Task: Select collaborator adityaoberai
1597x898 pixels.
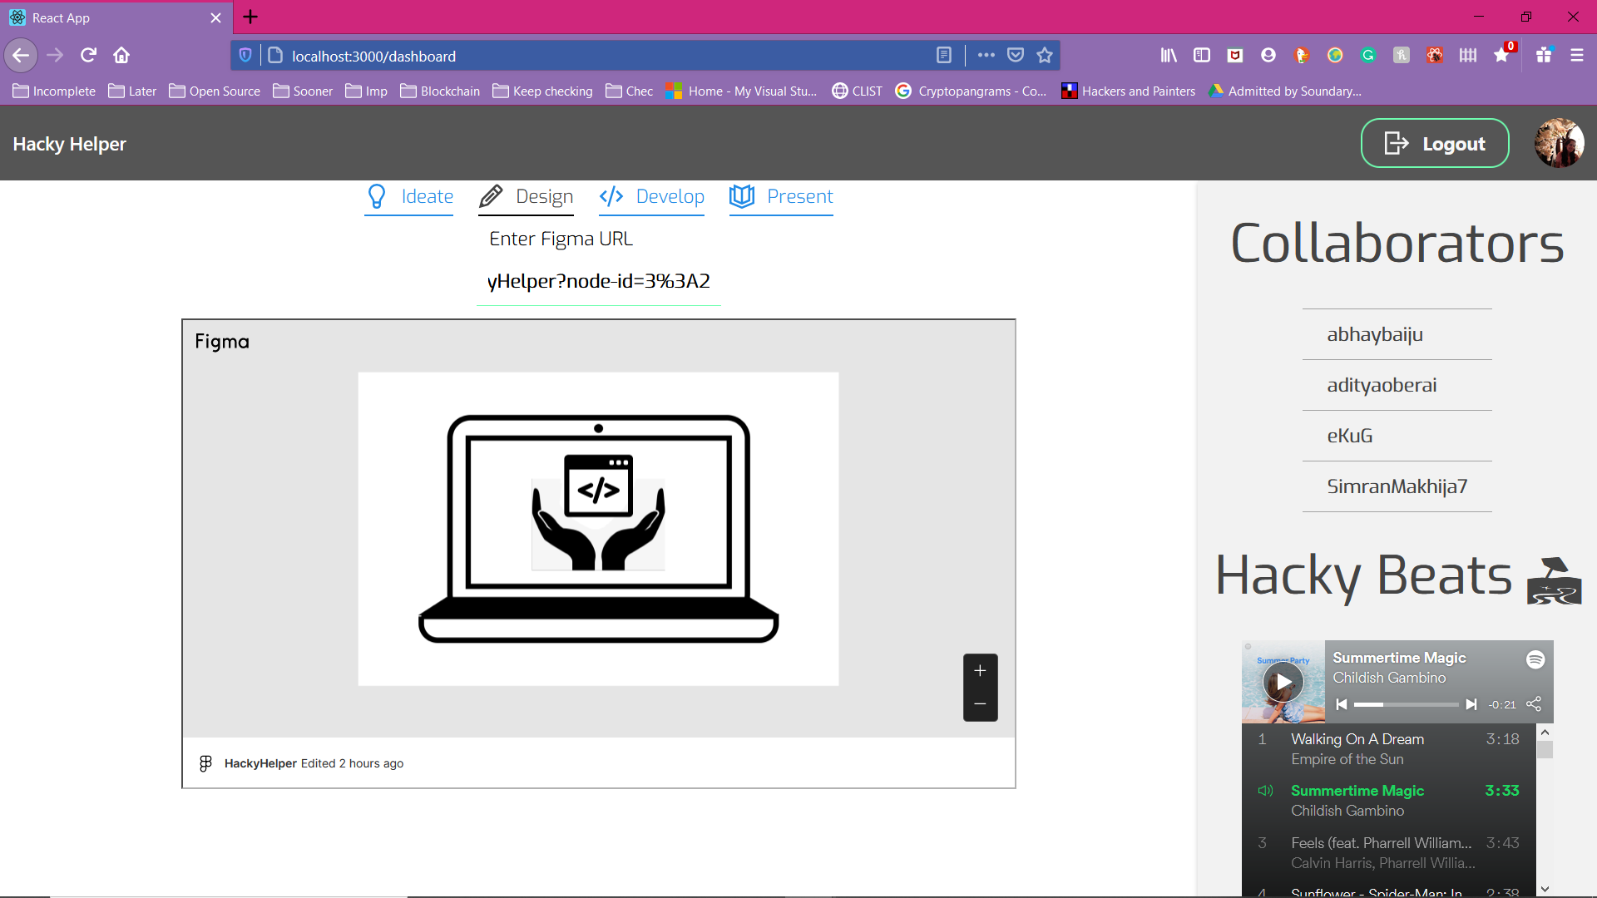Action: [x=1382, y=385]
